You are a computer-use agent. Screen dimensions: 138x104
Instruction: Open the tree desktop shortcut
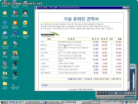coord(15,44)
